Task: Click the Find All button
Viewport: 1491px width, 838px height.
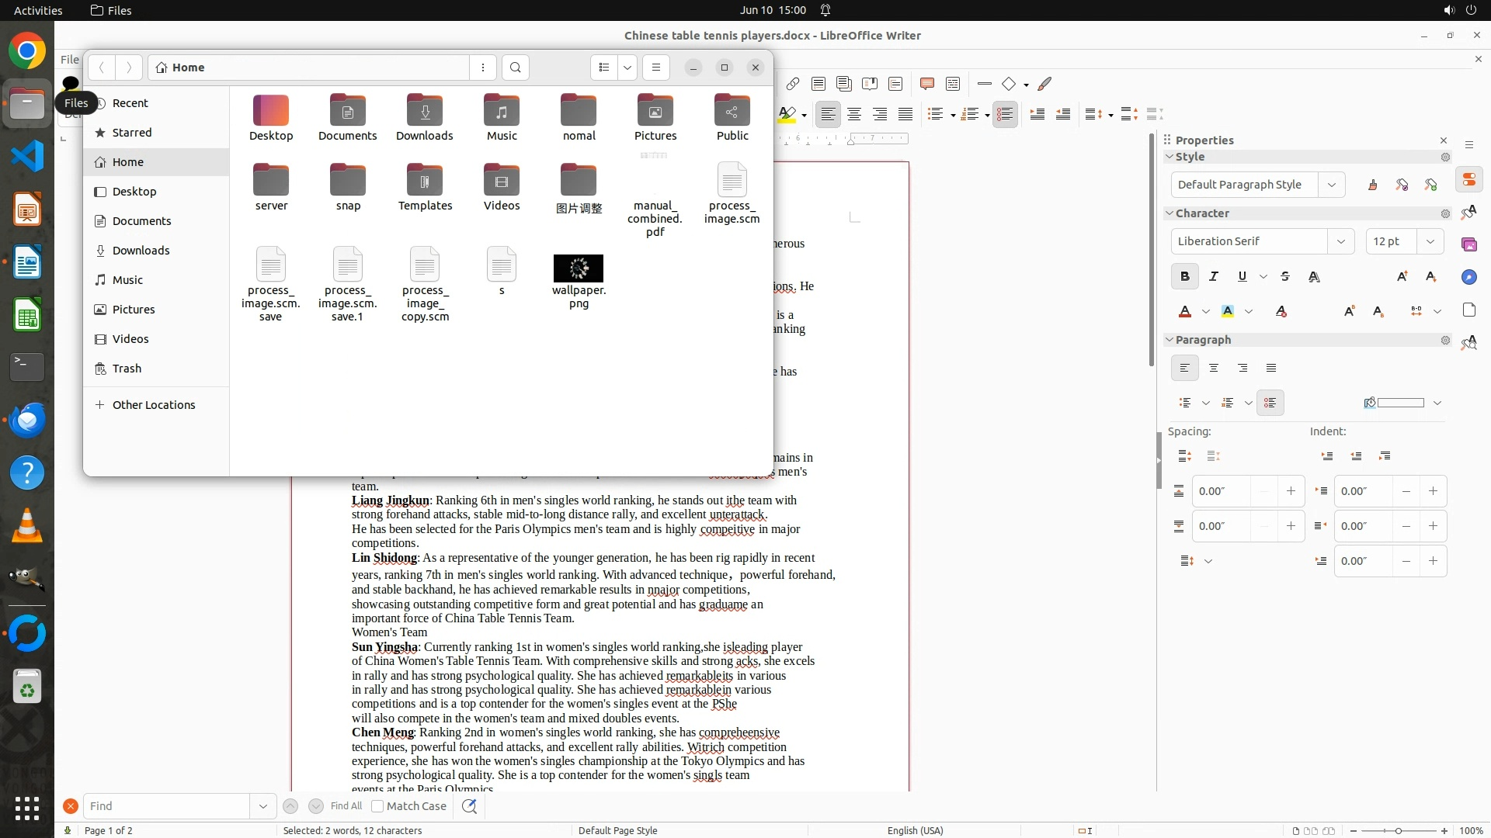Action: pyautogui.click(x=346, y=806)
